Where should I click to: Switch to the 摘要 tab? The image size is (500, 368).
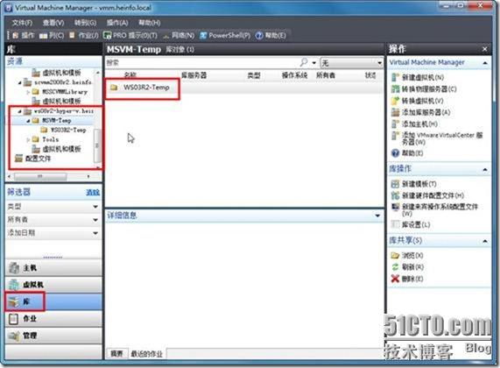[116, 354]
